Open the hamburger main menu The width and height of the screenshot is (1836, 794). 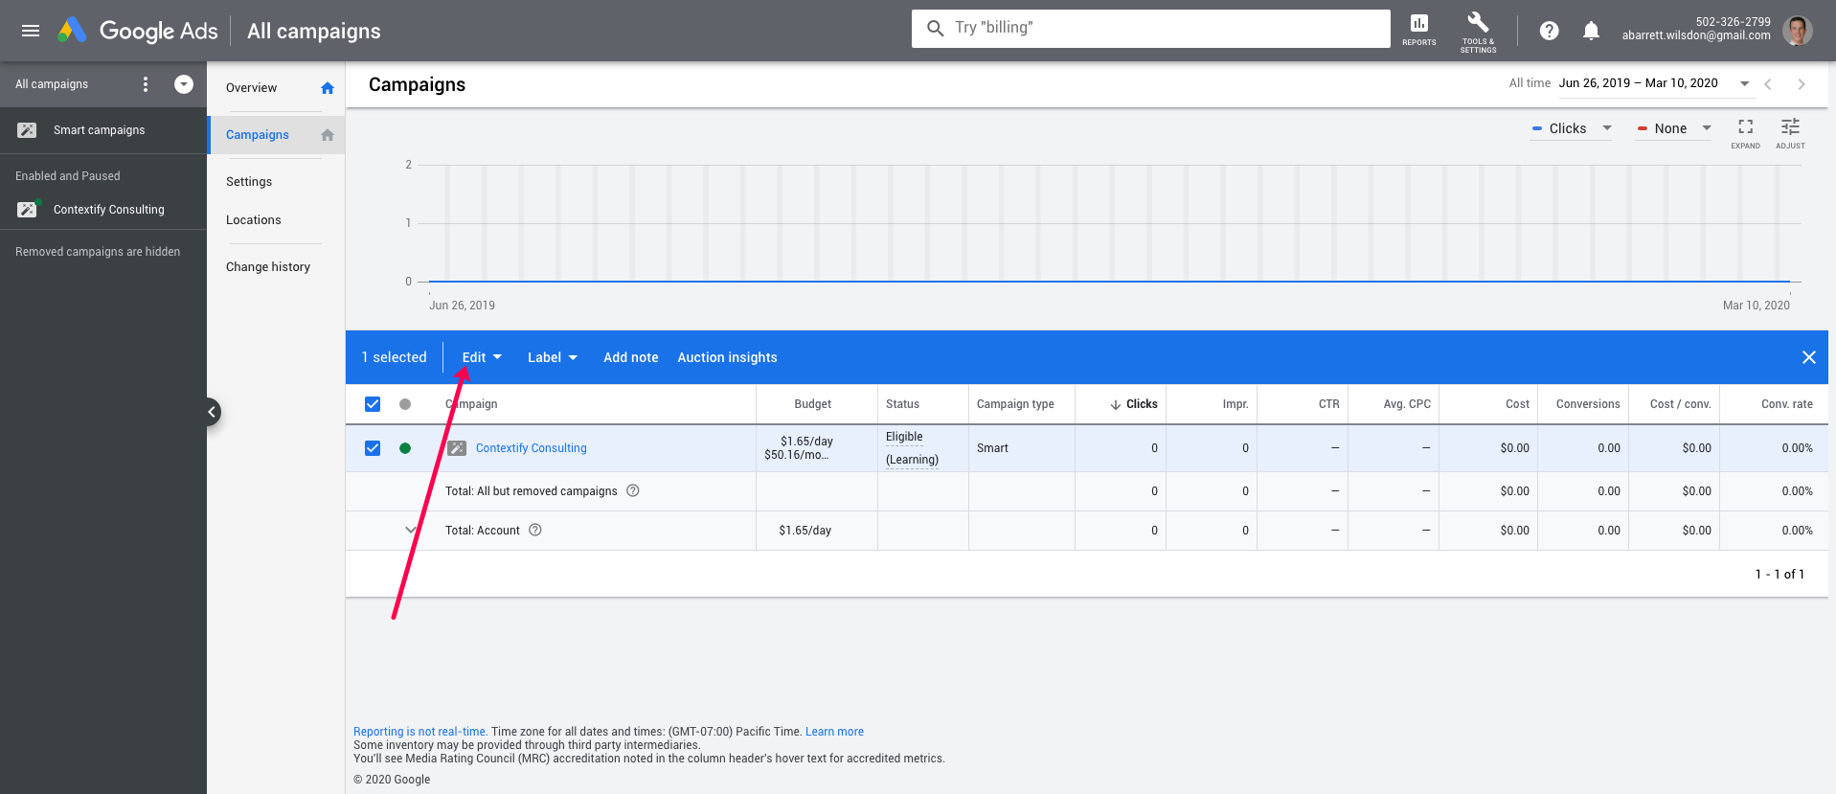[31, 31]
